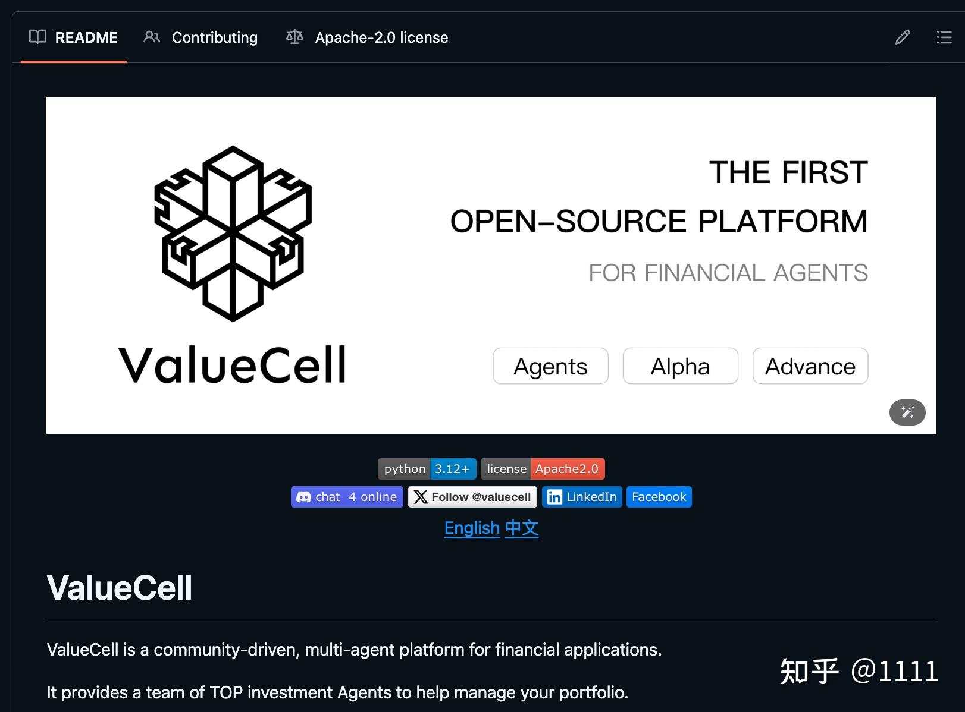Viewport: 965px width, 712px height.
Task: Click the ValueCell heading text
Action: [120, 588]
